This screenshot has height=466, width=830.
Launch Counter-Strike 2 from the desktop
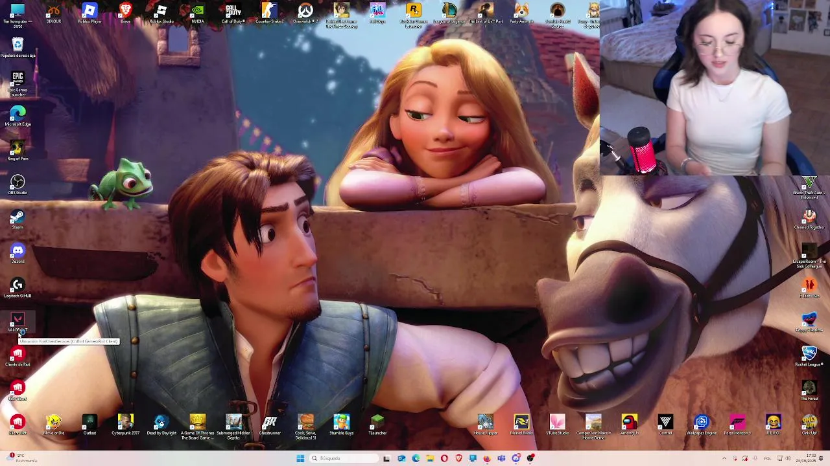pyautogui.click(x=269, y=14)
